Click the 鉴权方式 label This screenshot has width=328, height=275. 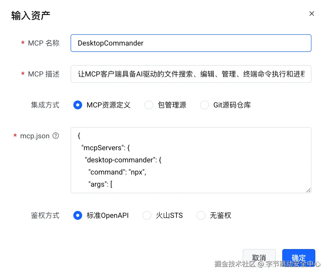[45, 215]
